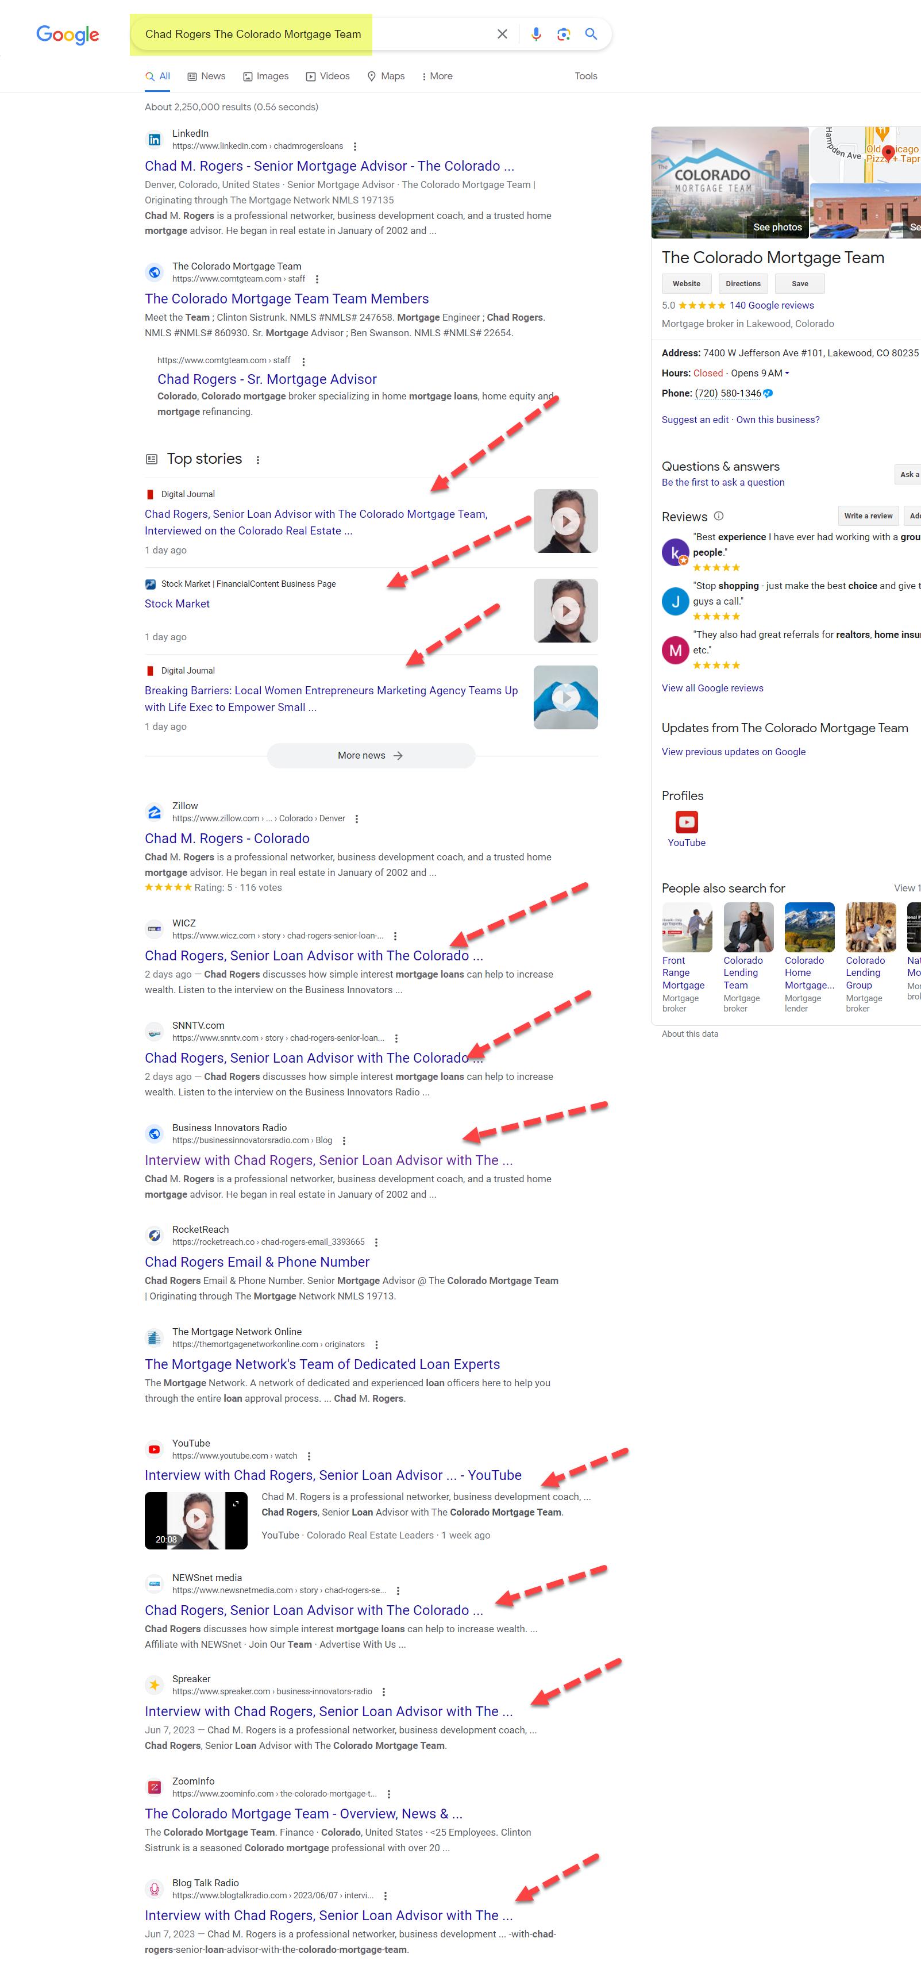Click the Directions button
Image resolution: width=921 pixels, height=1969 pixels.
743,283
